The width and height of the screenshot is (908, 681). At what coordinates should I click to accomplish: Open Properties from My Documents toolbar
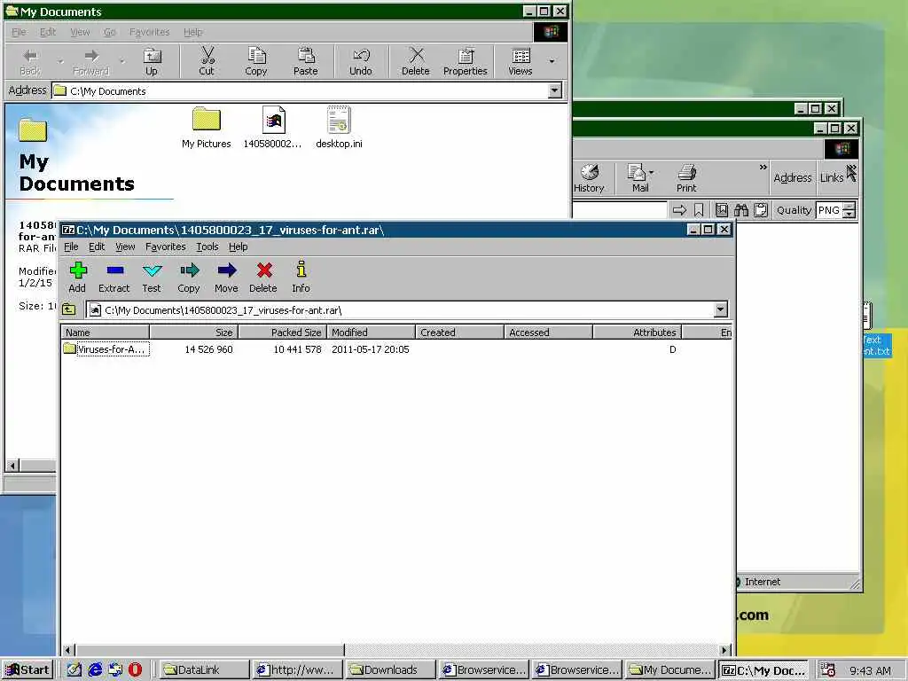click(465, 61)
